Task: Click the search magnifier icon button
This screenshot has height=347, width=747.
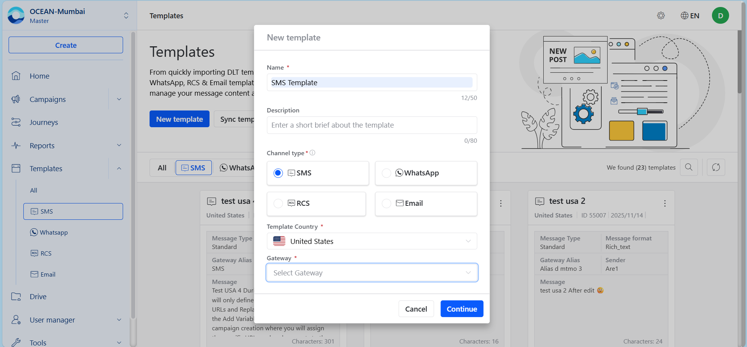Action: (689, 167)
